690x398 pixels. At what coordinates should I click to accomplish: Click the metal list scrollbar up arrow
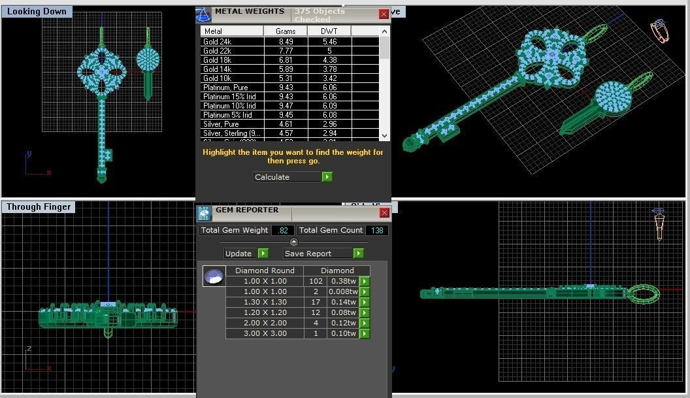tap(385, 31)
